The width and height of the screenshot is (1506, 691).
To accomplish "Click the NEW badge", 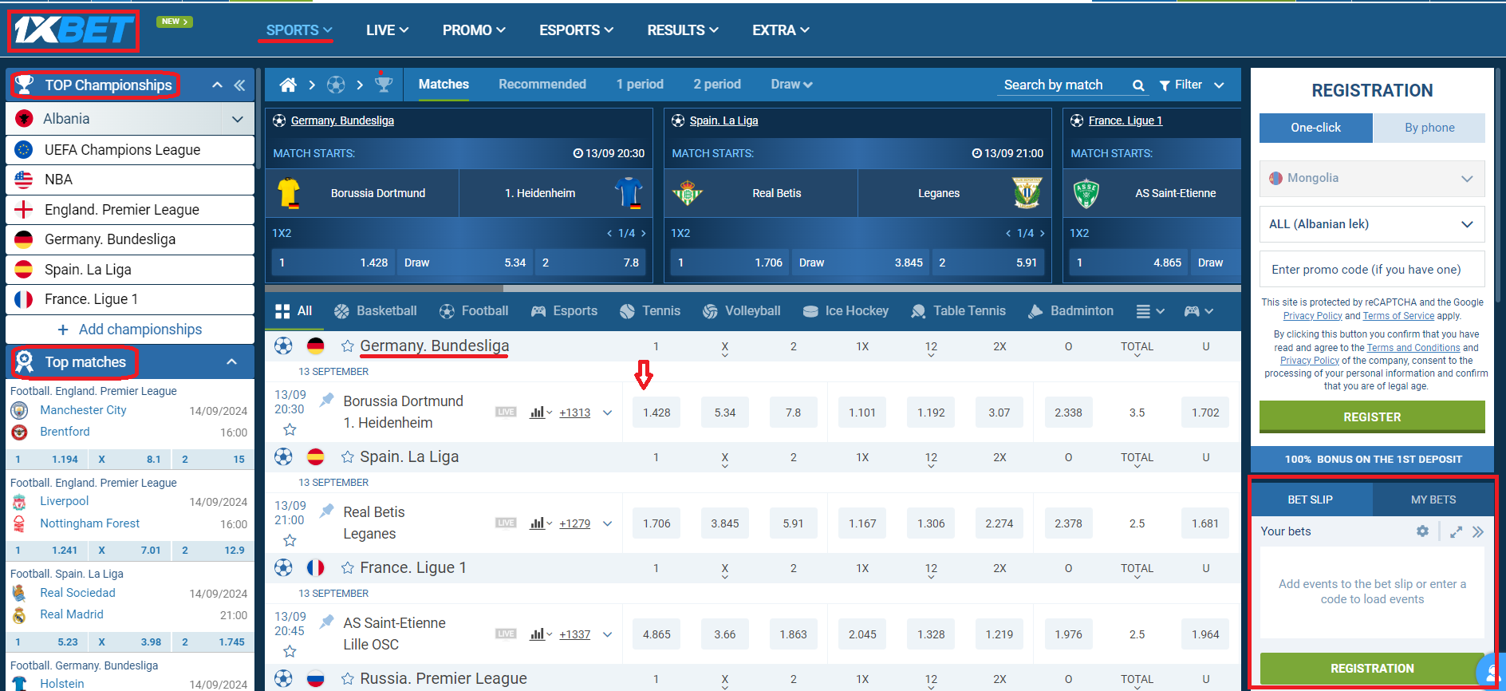I will (174, 22).
